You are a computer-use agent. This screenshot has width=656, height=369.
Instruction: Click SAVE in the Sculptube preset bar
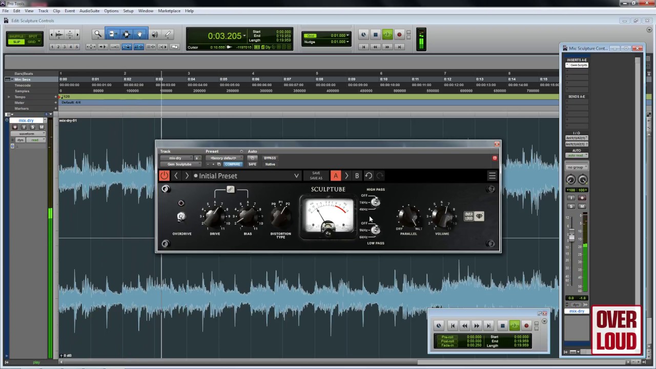[x=316, y=173]
